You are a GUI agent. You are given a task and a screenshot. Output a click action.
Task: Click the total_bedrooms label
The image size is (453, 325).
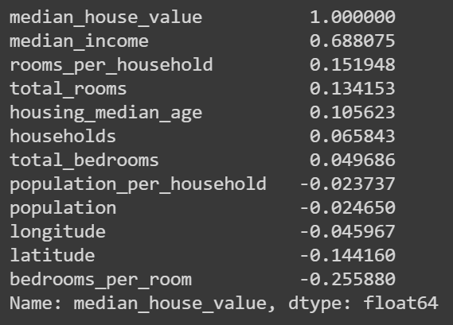click(84, 160)
